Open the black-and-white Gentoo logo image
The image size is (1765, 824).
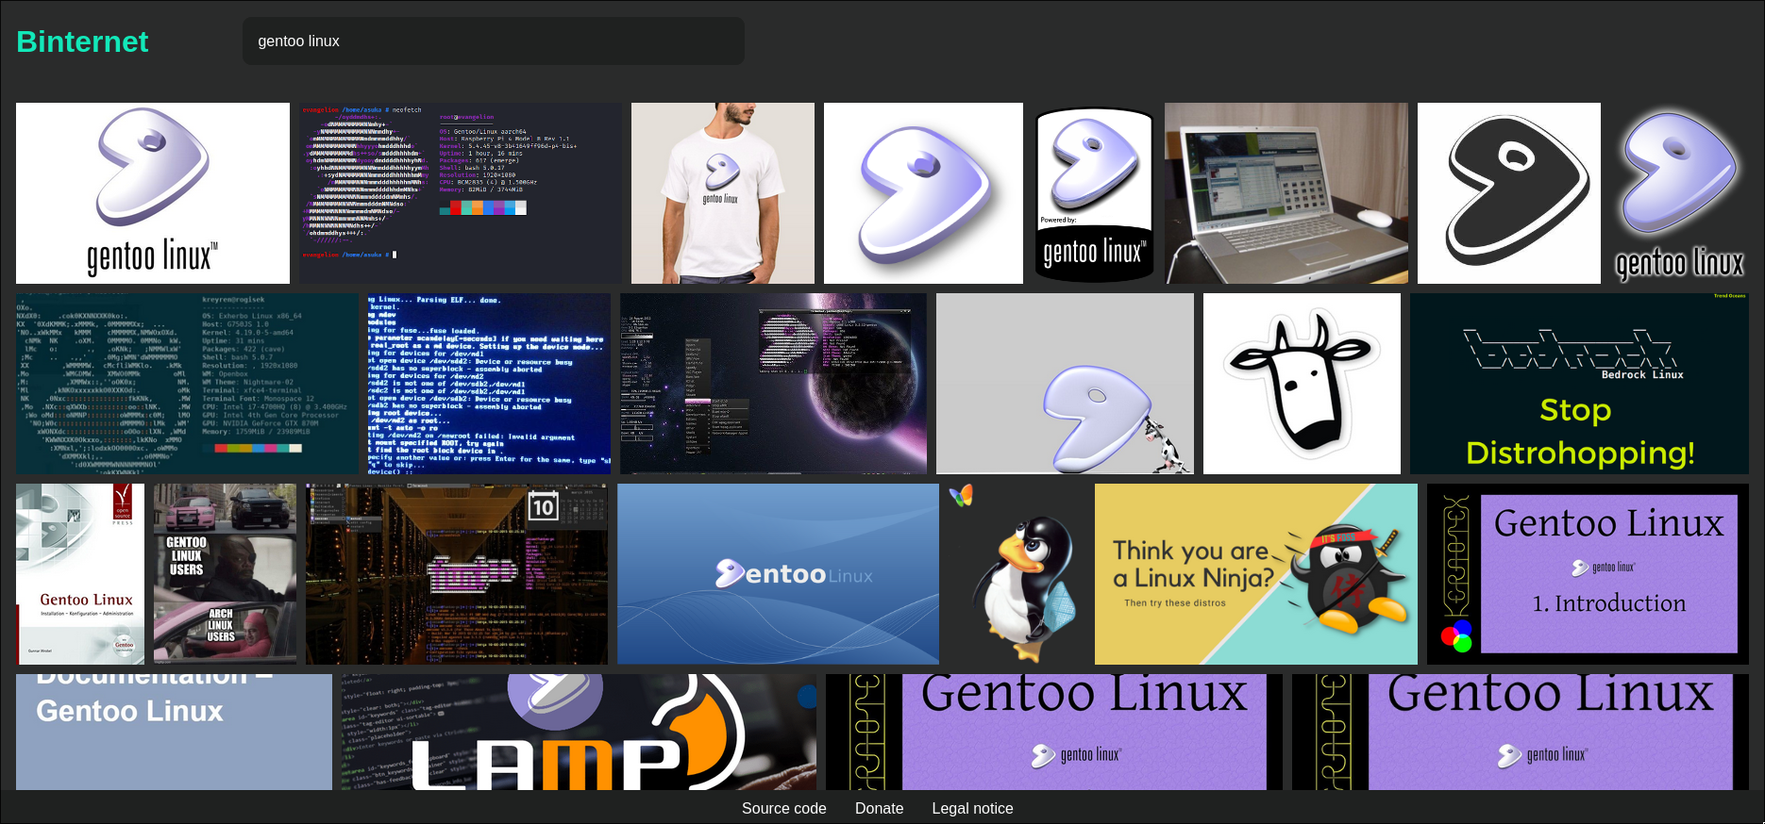pyautogui.click(x=1509, y=193)
